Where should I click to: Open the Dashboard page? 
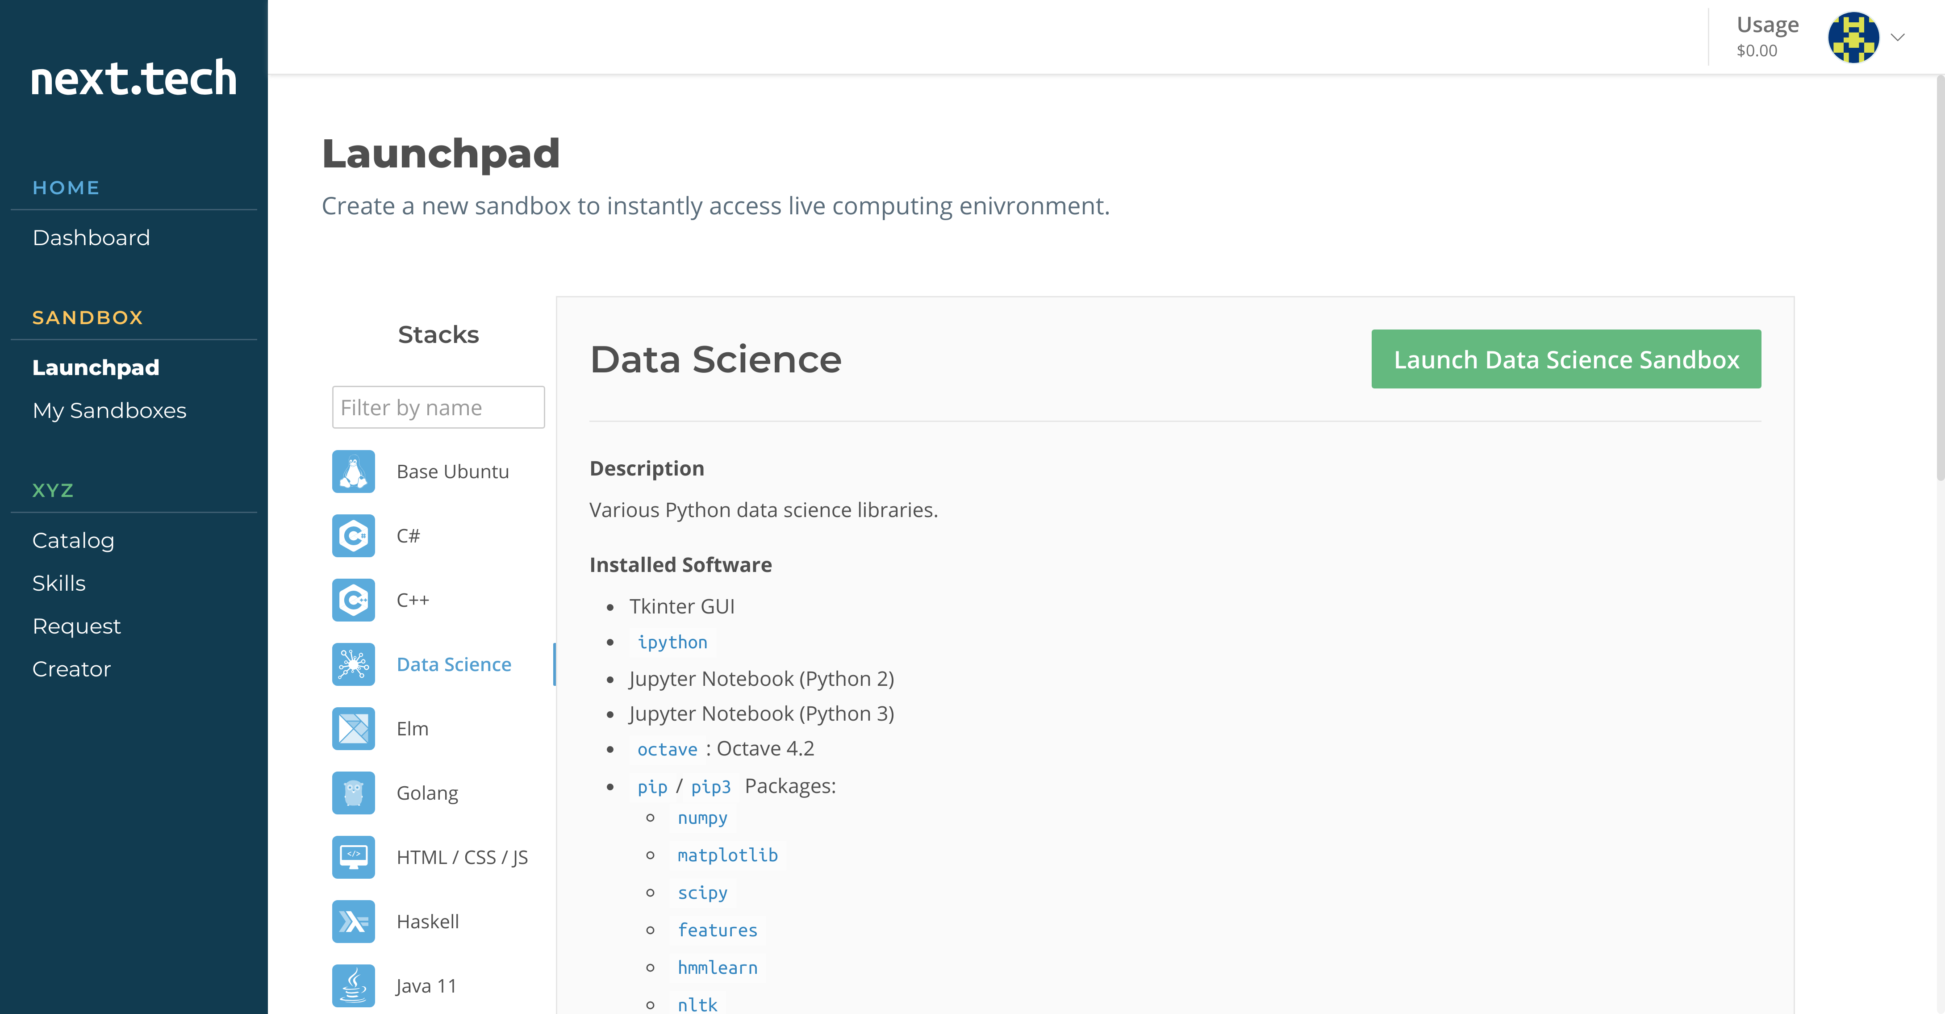click(92, 238)
